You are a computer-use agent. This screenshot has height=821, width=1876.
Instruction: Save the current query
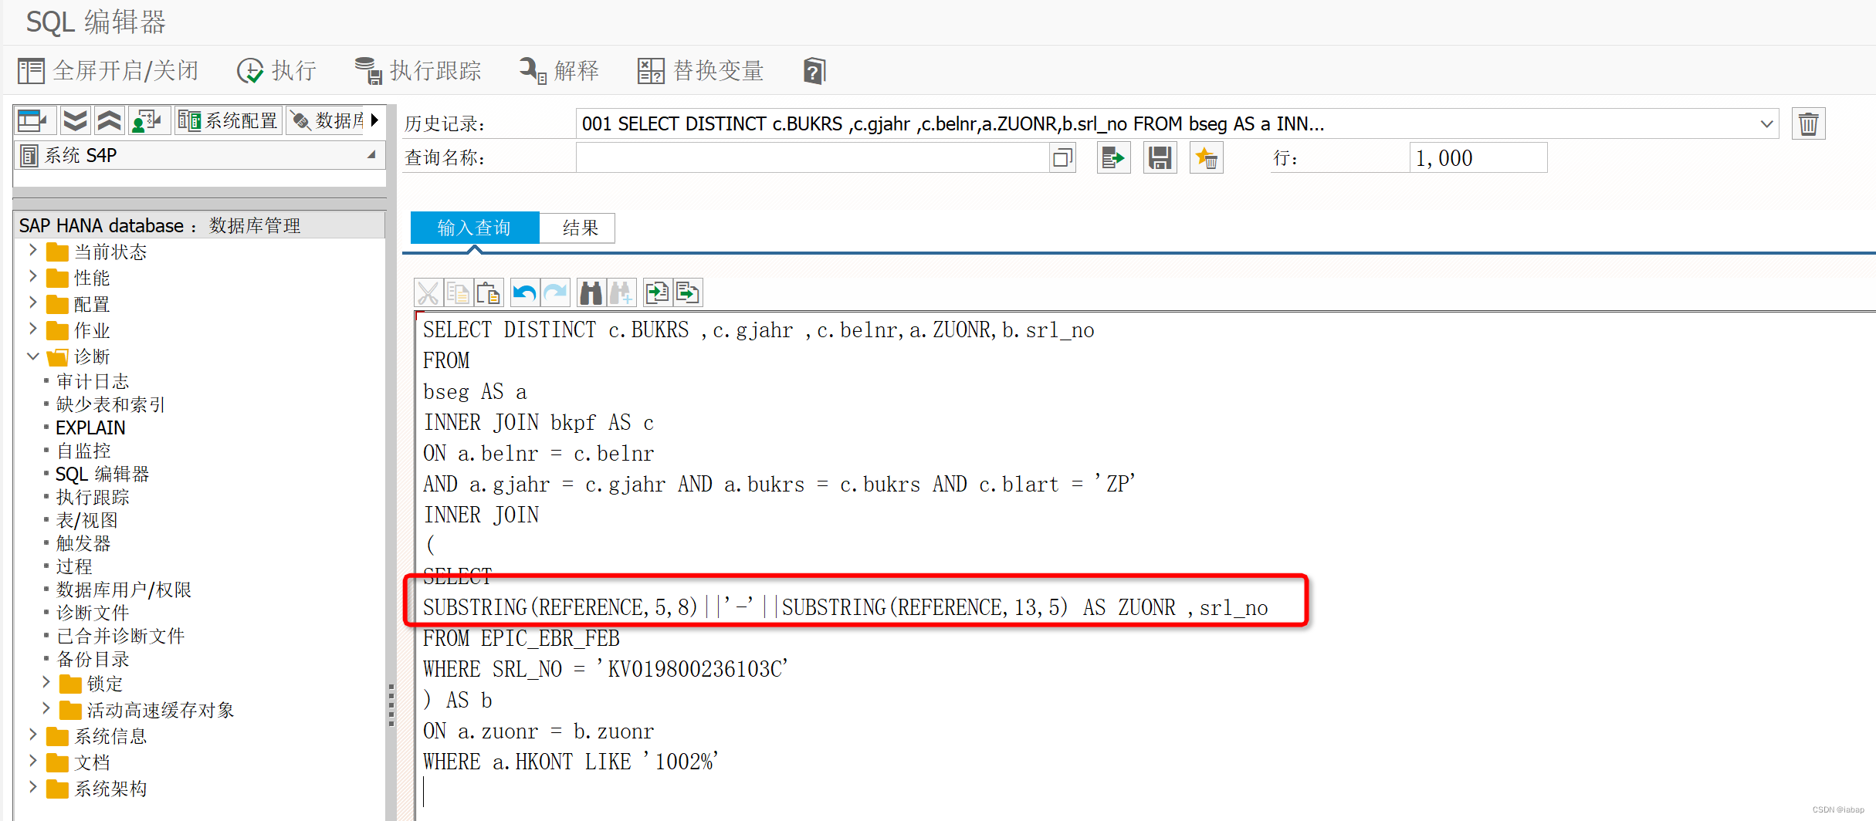pyautogui.click(x=1159, y=157)
